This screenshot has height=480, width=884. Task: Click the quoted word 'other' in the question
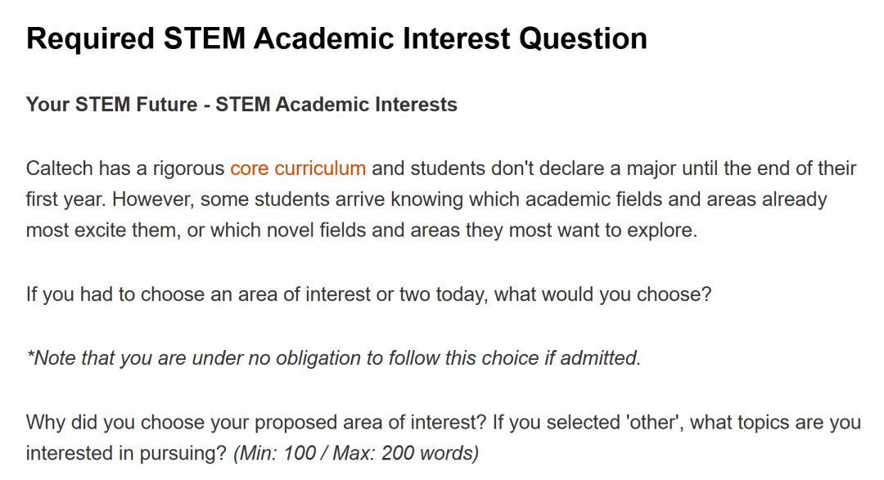(653, 422)
